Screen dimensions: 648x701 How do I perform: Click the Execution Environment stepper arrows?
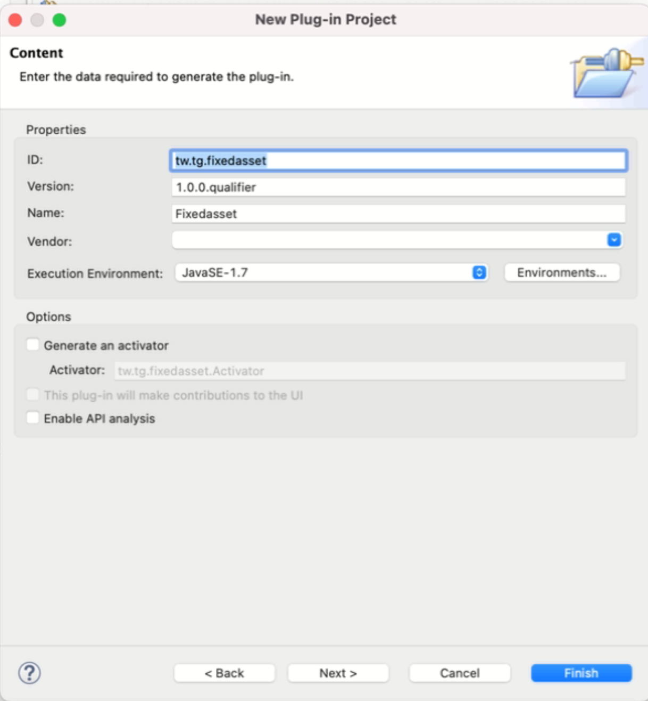(x=479, y=273)
